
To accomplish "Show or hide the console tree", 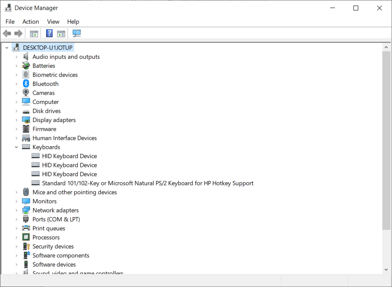I will click(x=34, y=33).
